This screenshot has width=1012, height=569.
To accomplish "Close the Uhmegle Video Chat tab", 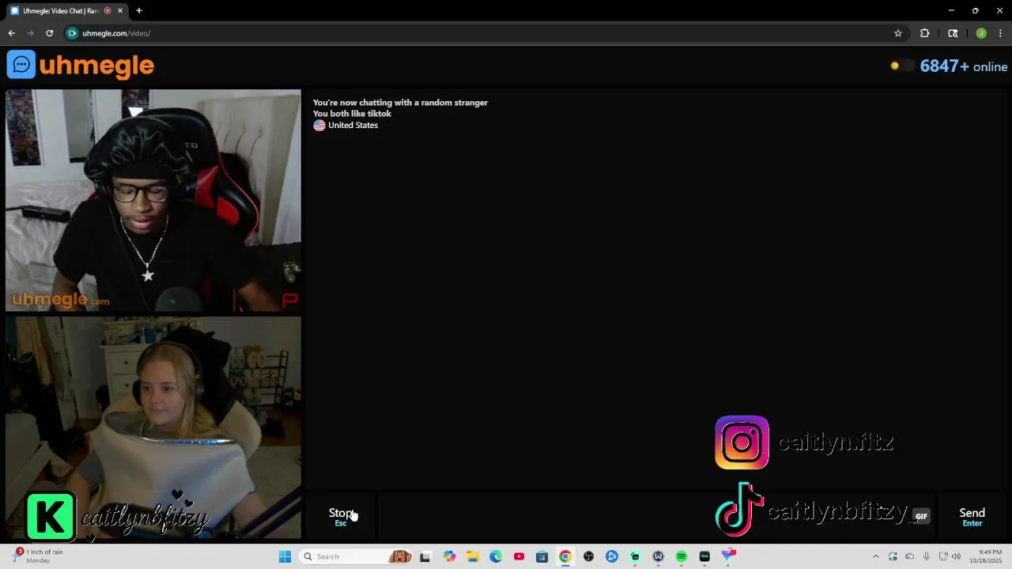I will coord(119,11).
